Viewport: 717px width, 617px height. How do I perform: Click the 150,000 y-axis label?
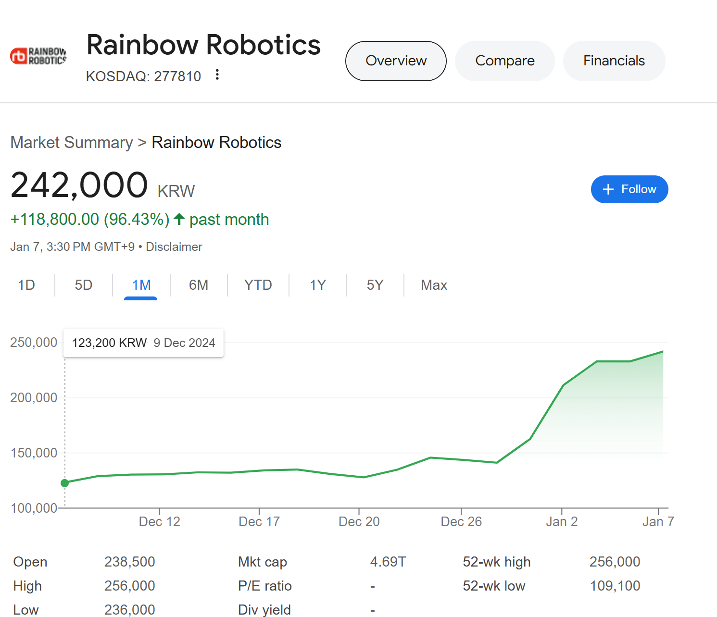(x=34, y=453)
